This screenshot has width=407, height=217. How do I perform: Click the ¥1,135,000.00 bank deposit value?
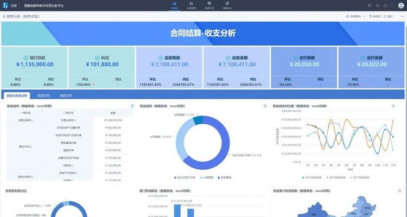(x=35, y=65)
